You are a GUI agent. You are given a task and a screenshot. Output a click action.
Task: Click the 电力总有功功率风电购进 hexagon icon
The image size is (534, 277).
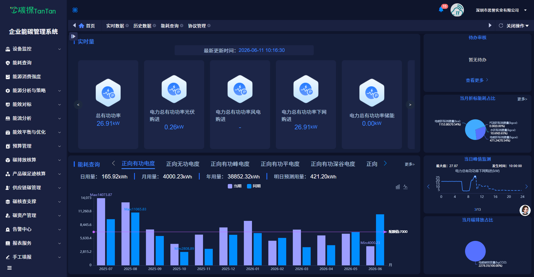click(x=240, y=89)
